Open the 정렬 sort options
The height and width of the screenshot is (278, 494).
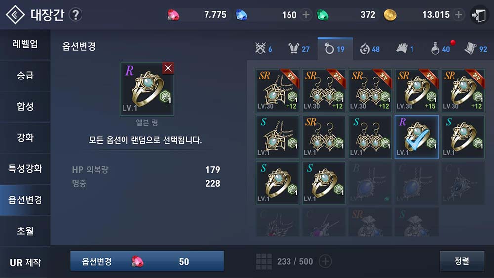[462, 261]
